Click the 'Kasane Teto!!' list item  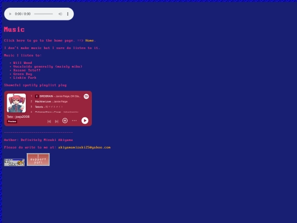(x=27, y=70)
